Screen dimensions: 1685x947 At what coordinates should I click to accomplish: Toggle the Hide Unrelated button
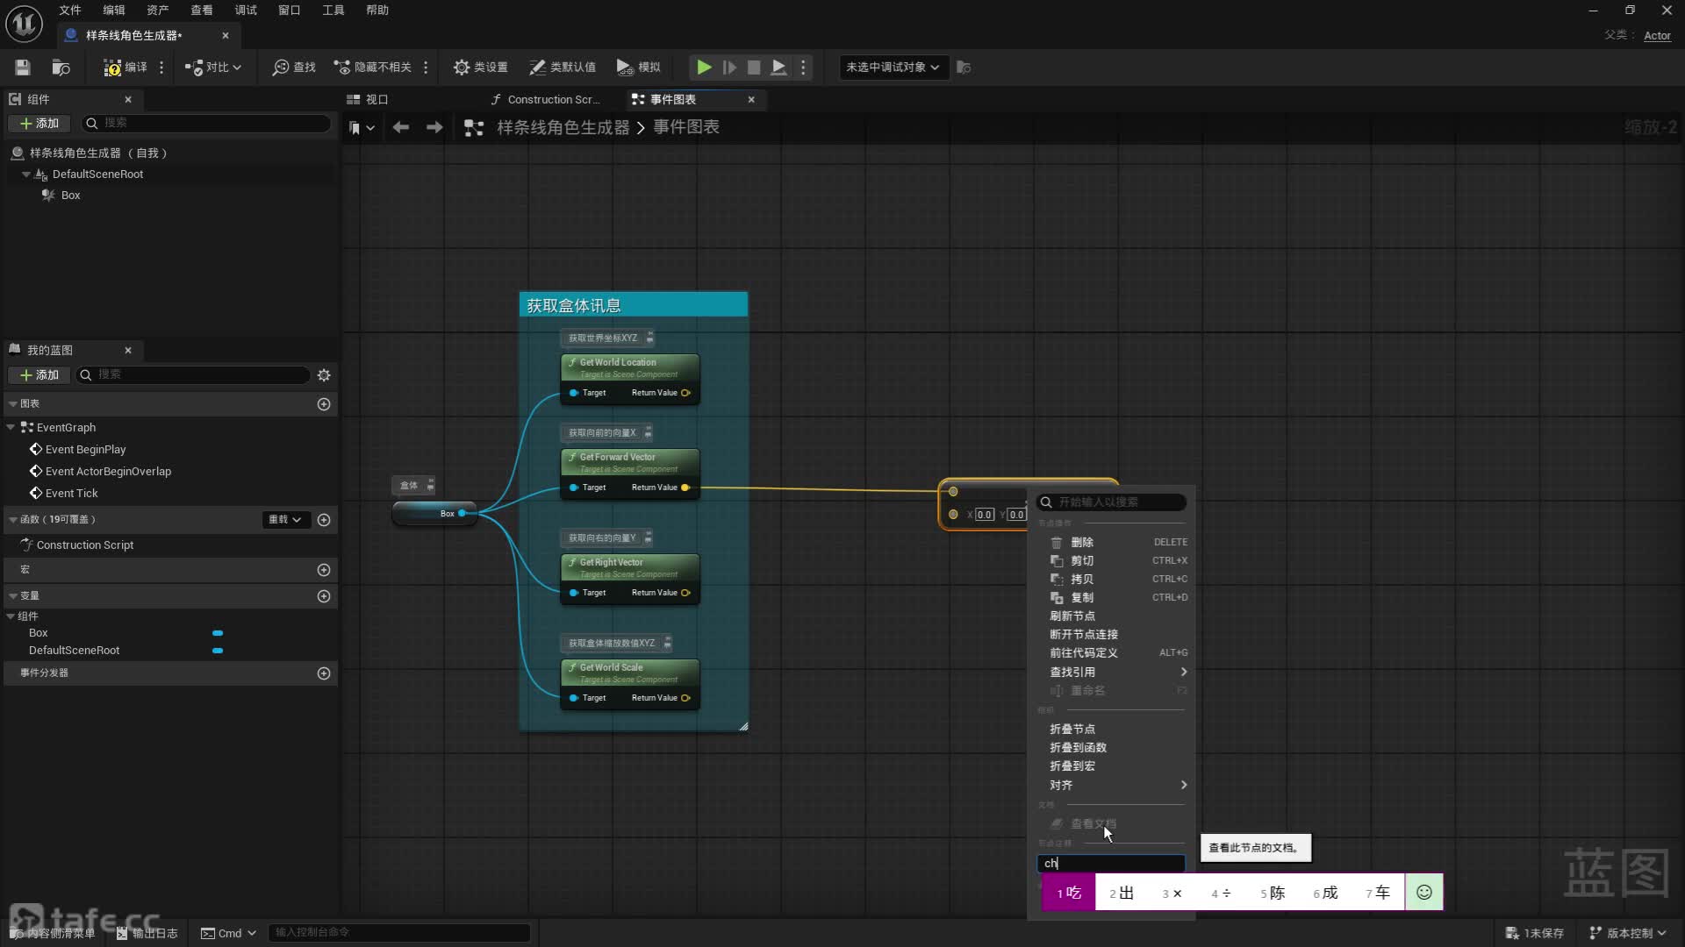[373, 68]
